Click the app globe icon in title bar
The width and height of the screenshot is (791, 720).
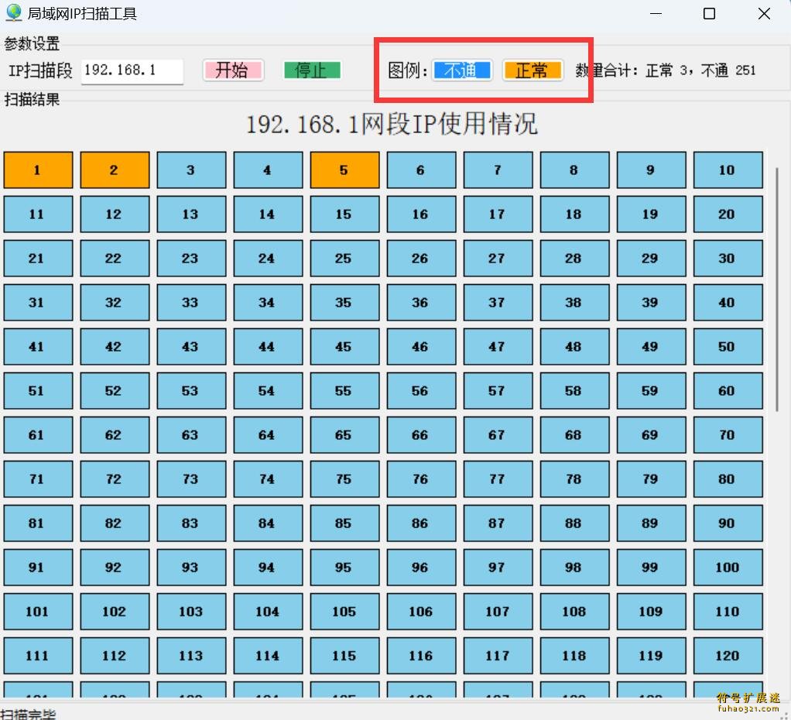click(x=14, y=12)
